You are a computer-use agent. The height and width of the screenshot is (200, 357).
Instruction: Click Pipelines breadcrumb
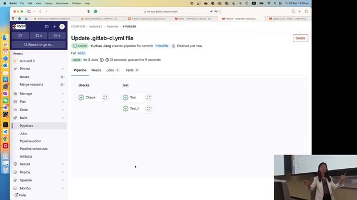[x=113, y=27]
